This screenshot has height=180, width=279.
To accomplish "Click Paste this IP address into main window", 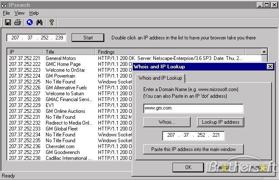I will click(194, 149).
